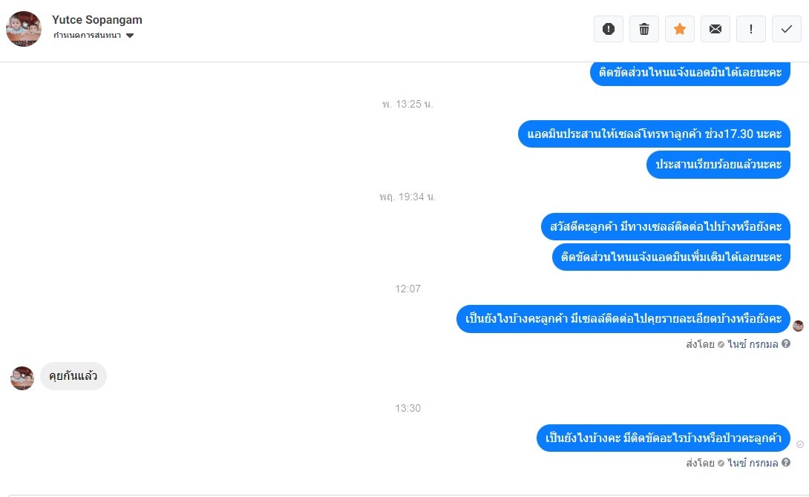Delete conversation using trash icon
This screenshot has width=809, height=497.
pos(644,29)
